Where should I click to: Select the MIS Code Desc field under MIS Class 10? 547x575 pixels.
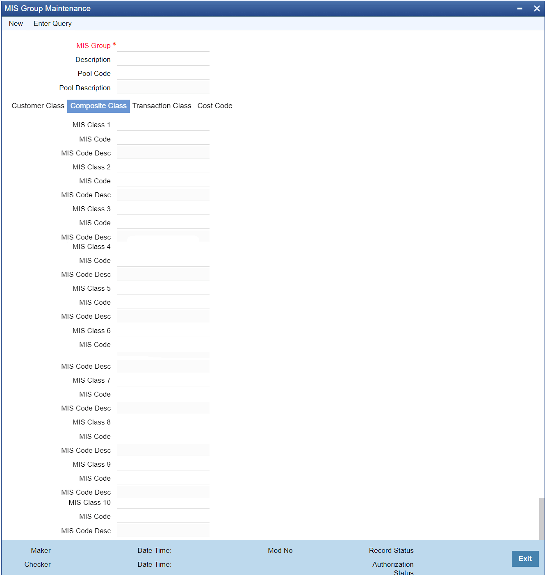click(163, 530)
